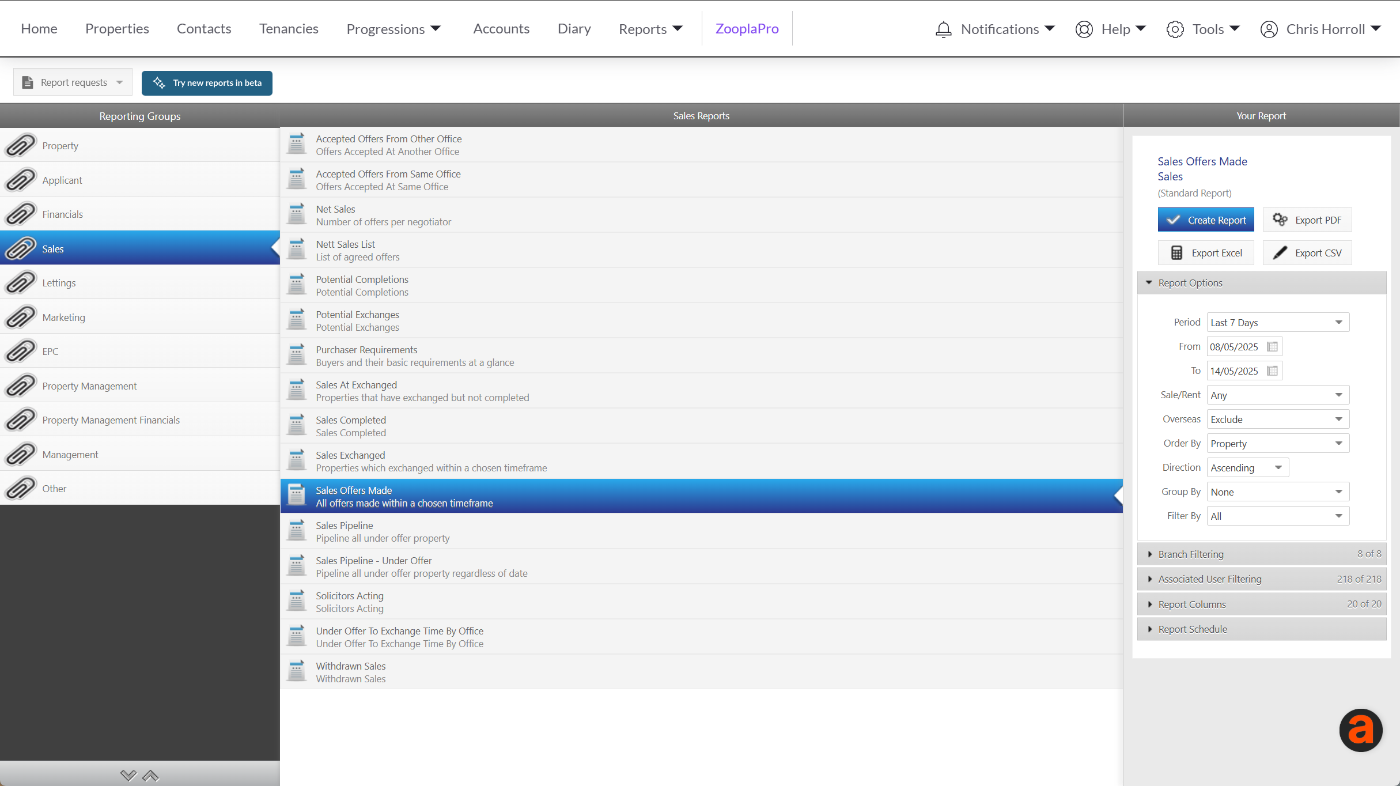
Task: Click the paperclip icon beside Property
Action: click(x=21, y=145)
